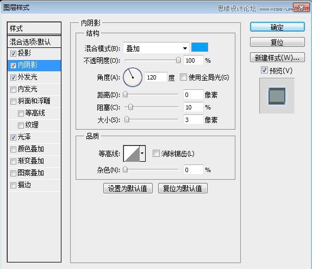This screenshot has width=312, height=269.
Task: Check 使用全局光 use global light
Action: 183,77
